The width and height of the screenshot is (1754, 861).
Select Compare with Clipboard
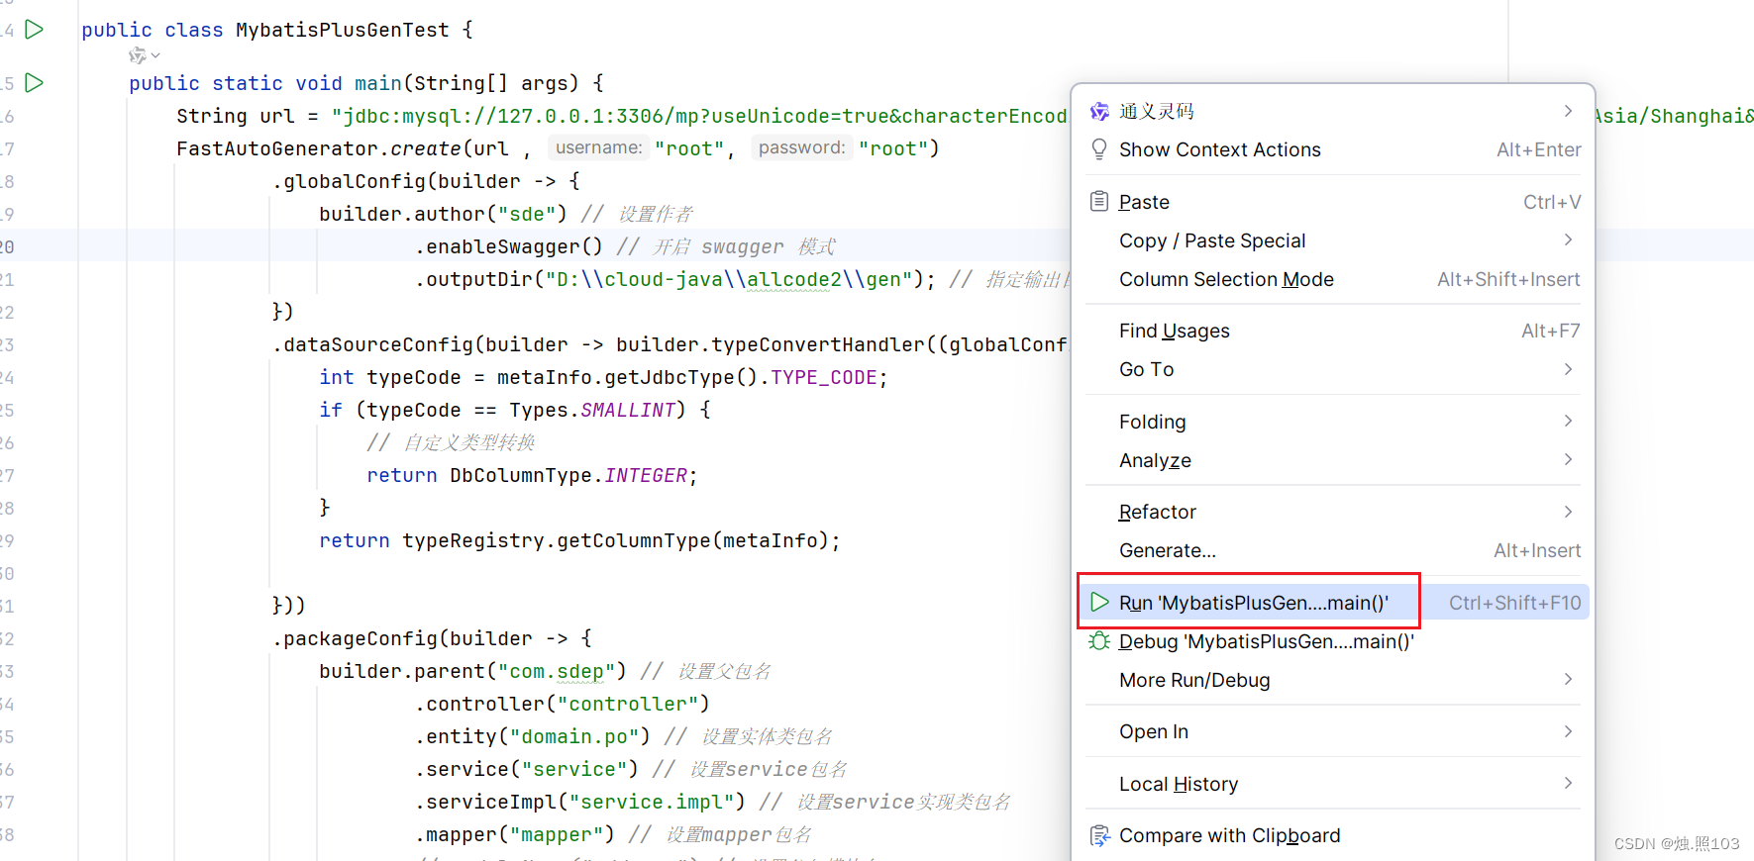point(1333,835)
